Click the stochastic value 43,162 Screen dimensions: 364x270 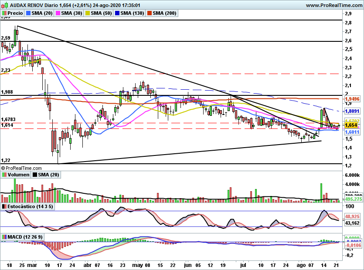click(352, 223)
